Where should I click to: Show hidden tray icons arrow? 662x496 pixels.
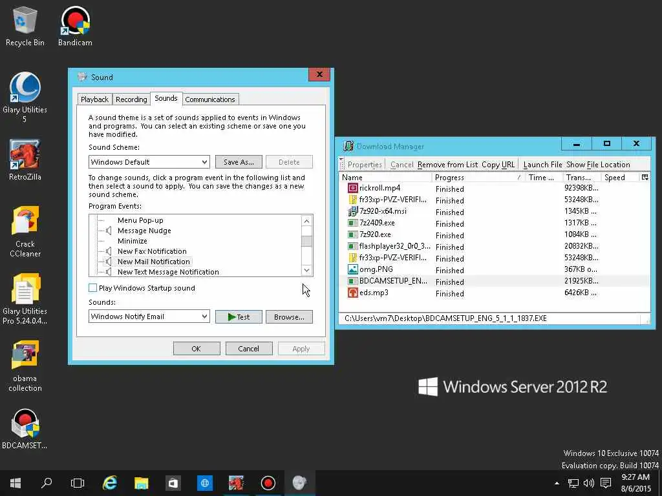coord(557,483)
